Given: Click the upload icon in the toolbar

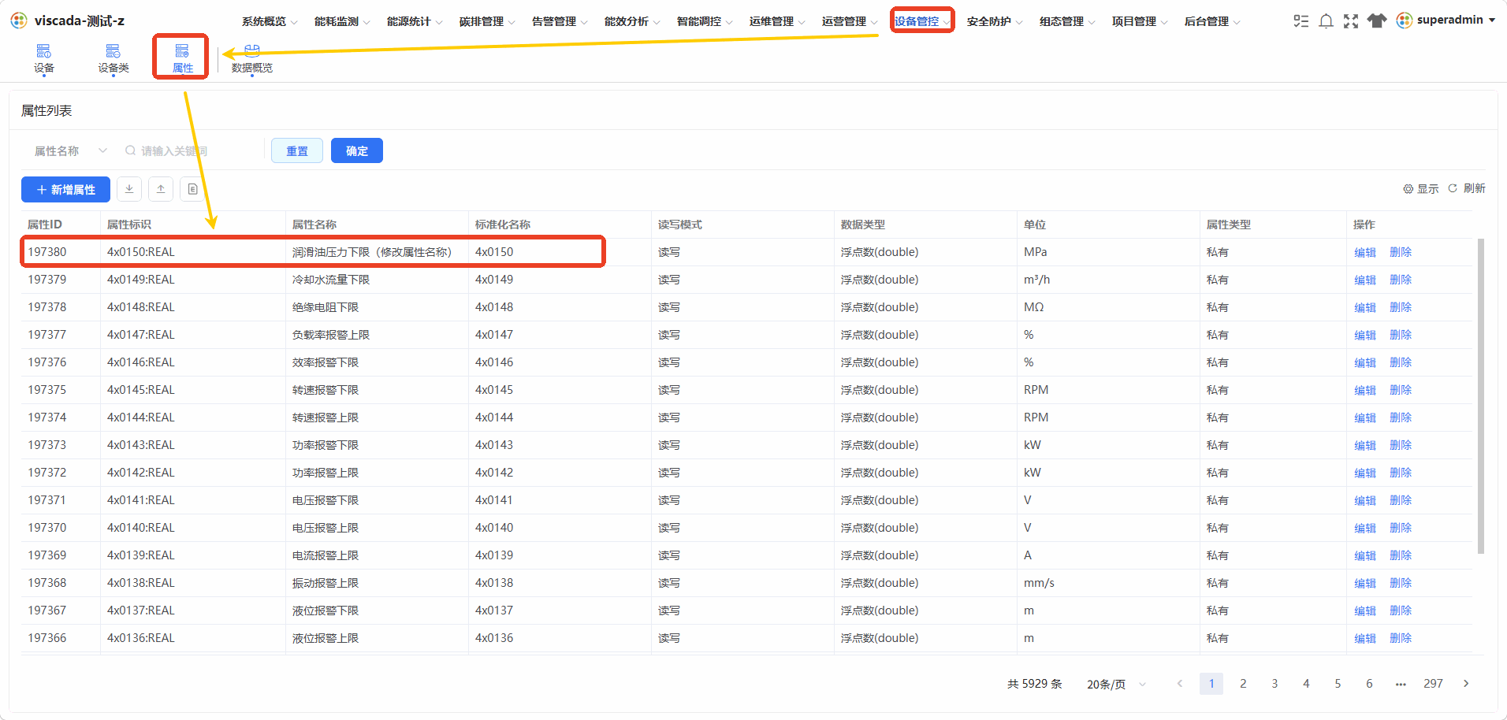Looking at the screenshot, I should (161, 189).
